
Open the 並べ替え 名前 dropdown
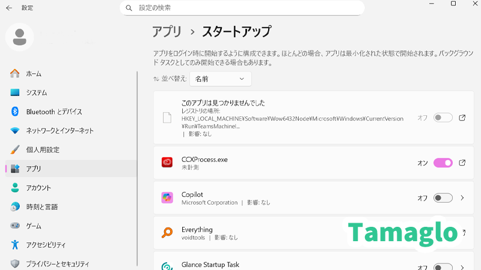(221, 79)
